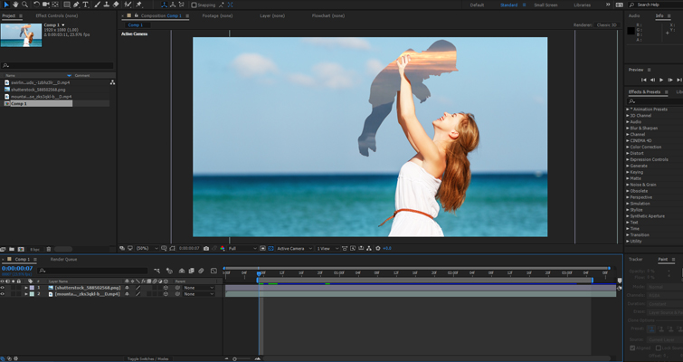
Task: Open the magnification 50% dropdown
Action: 147,248
